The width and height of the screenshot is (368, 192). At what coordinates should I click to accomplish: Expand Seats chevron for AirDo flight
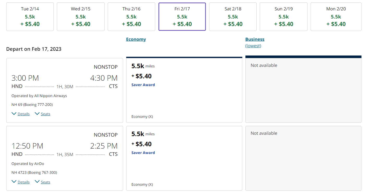pyautogui.click(x=37, y=182)
